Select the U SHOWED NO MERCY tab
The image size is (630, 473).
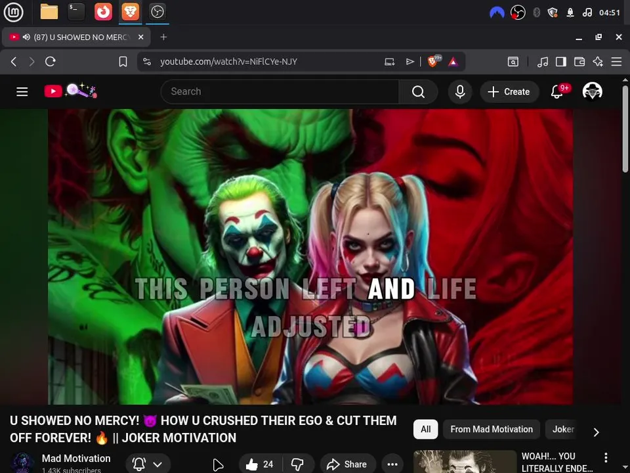76,37
